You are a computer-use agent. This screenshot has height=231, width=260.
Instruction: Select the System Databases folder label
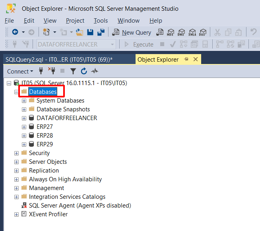point(60,101)
